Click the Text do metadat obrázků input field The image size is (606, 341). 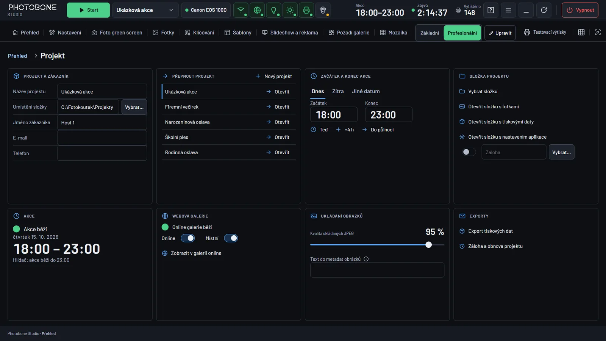coord(377,270)
